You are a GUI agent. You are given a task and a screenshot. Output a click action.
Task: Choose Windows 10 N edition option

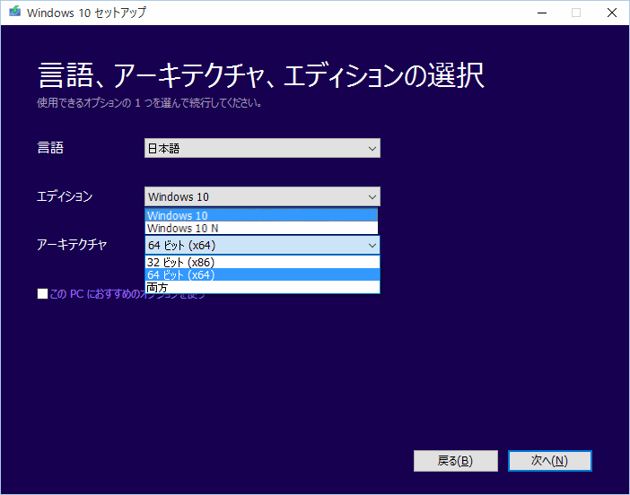coord(261,228)
